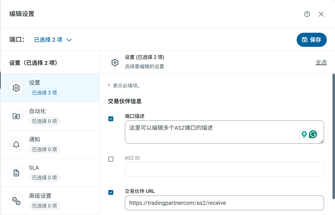Click into the 交易伙伴 URL input field
Image resolution: width=335 pixels, height=215 pixels.
point(224,203)
